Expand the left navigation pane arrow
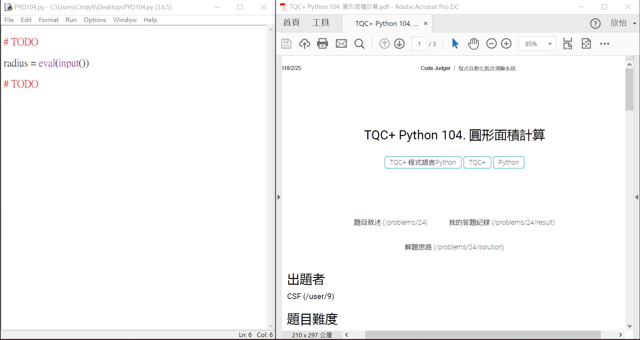Viewport: 640px width, 340px height. point(279,197)
